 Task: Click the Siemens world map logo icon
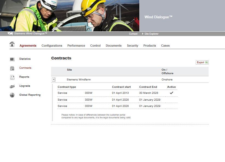coord(10,34)
